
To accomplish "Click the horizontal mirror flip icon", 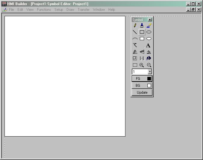I will [135, 52].
